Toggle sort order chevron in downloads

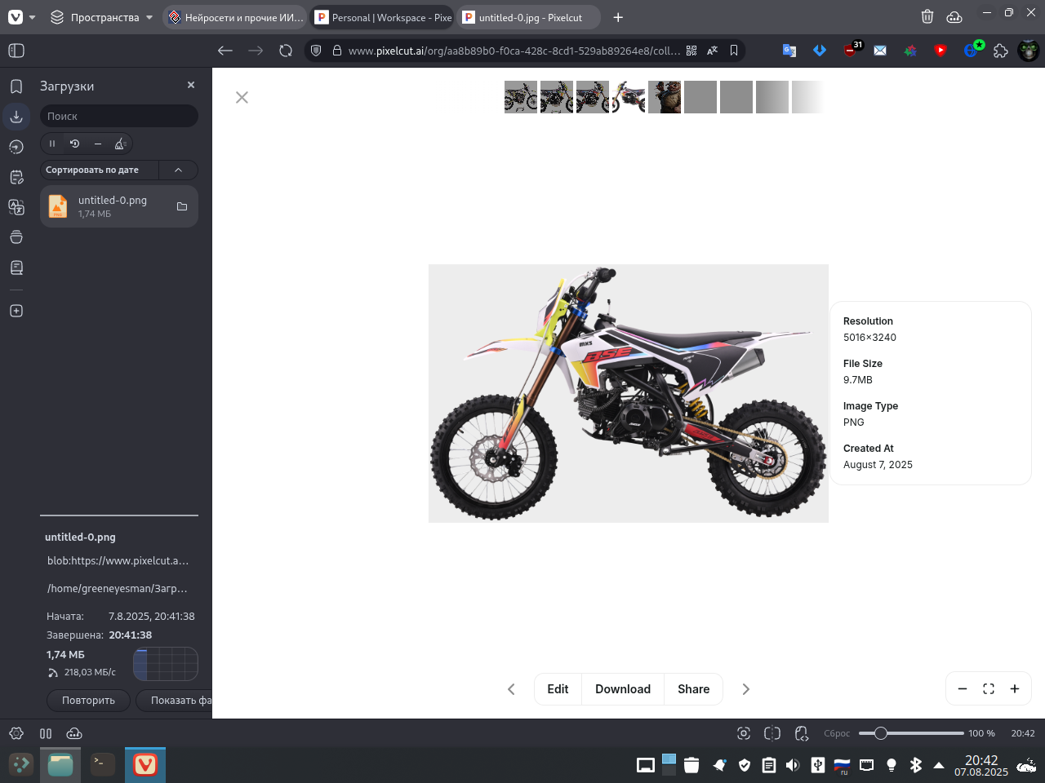(x=178, y=170)
